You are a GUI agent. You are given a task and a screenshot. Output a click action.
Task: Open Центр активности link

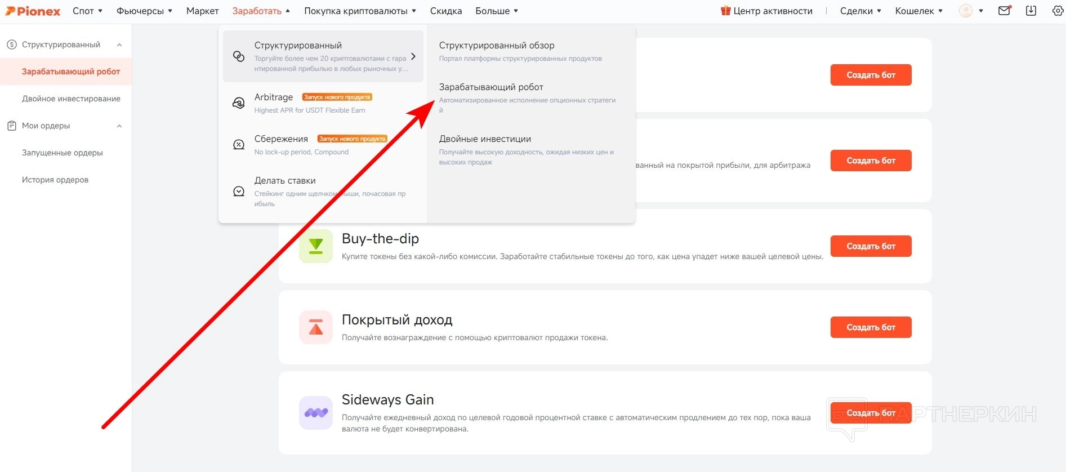773,11
